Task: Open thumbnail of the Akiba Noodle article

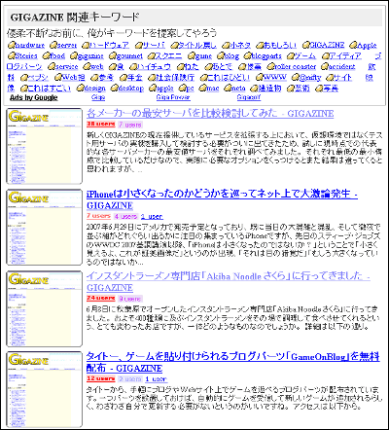Action: pos(45,308)
